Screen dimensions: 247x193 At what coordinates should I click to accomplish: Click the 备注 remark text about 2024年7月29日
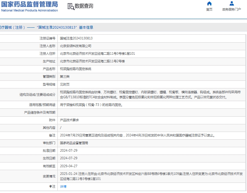point(137,135)
